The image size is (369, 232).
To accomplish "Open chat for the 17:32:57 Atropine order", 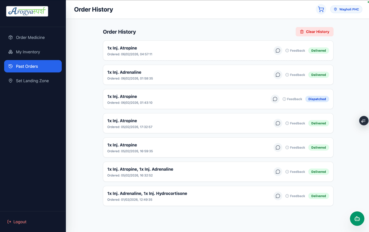I will 278,123.
